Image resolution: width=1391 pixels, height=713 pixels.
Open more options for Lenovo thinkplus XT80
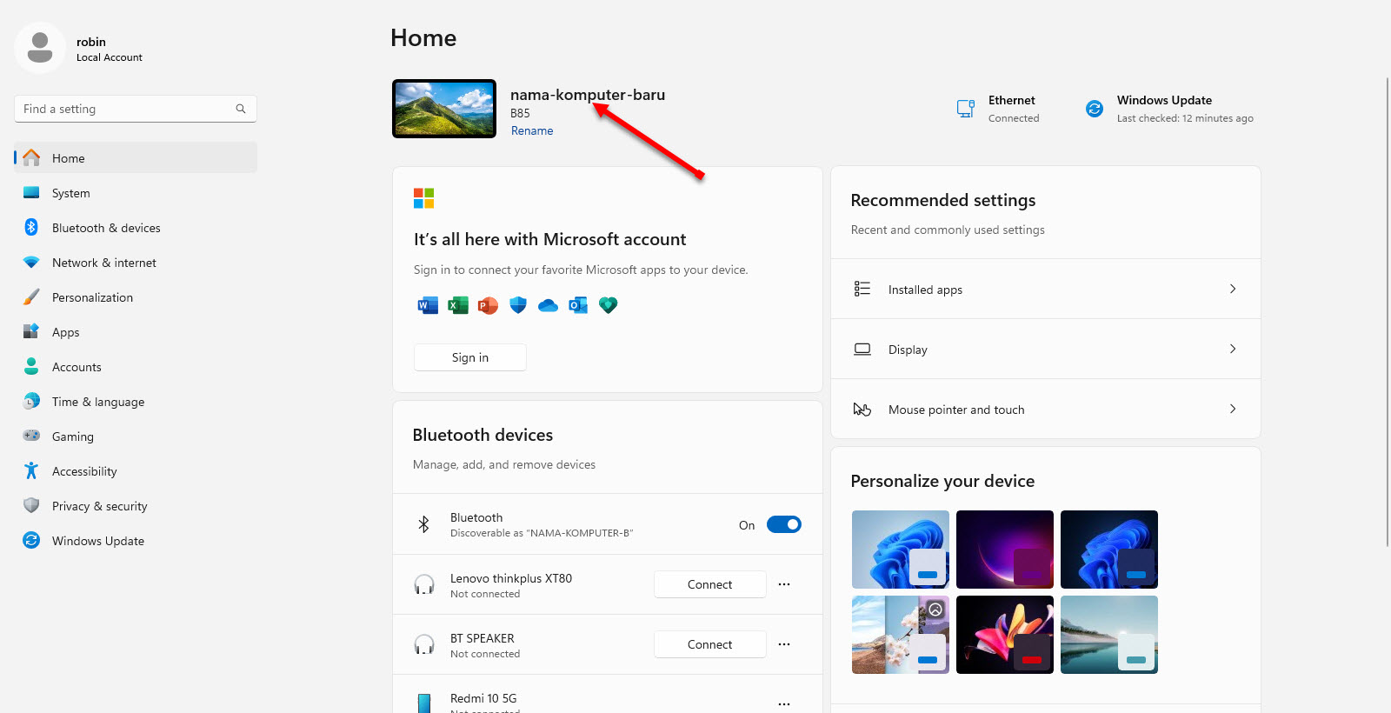784,584
